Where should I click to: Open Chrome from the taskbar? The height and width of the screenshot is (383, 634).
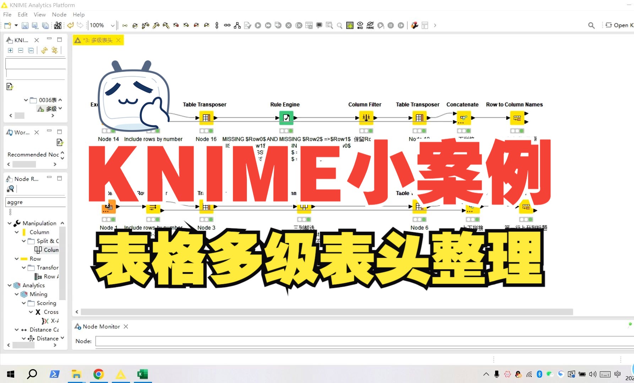98,374
